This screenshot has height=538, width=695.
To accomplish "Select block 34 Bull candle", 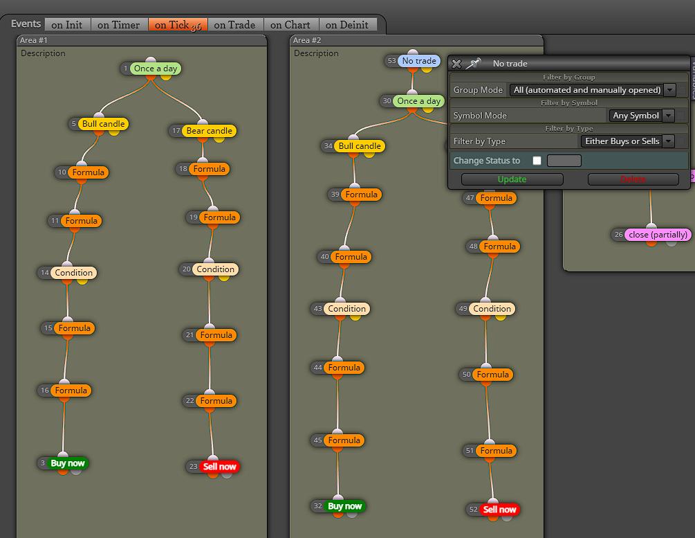I will (360, 147).
